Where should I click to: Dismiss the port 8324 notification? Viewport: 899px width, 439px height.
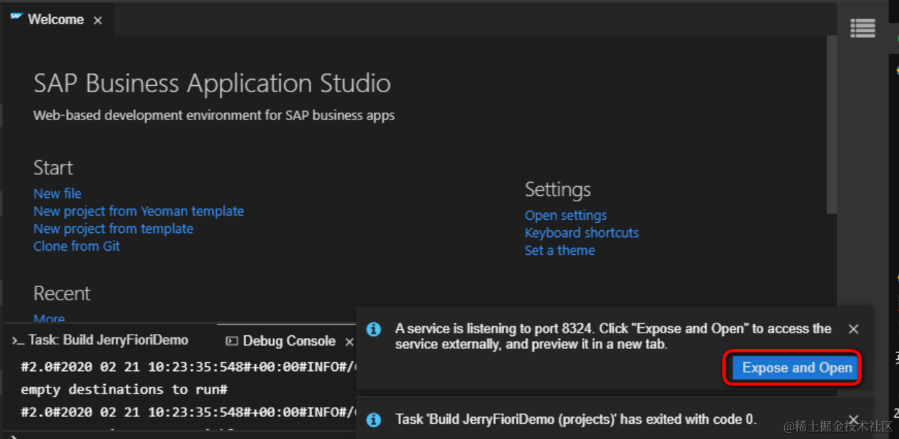(x=854, y=329)
